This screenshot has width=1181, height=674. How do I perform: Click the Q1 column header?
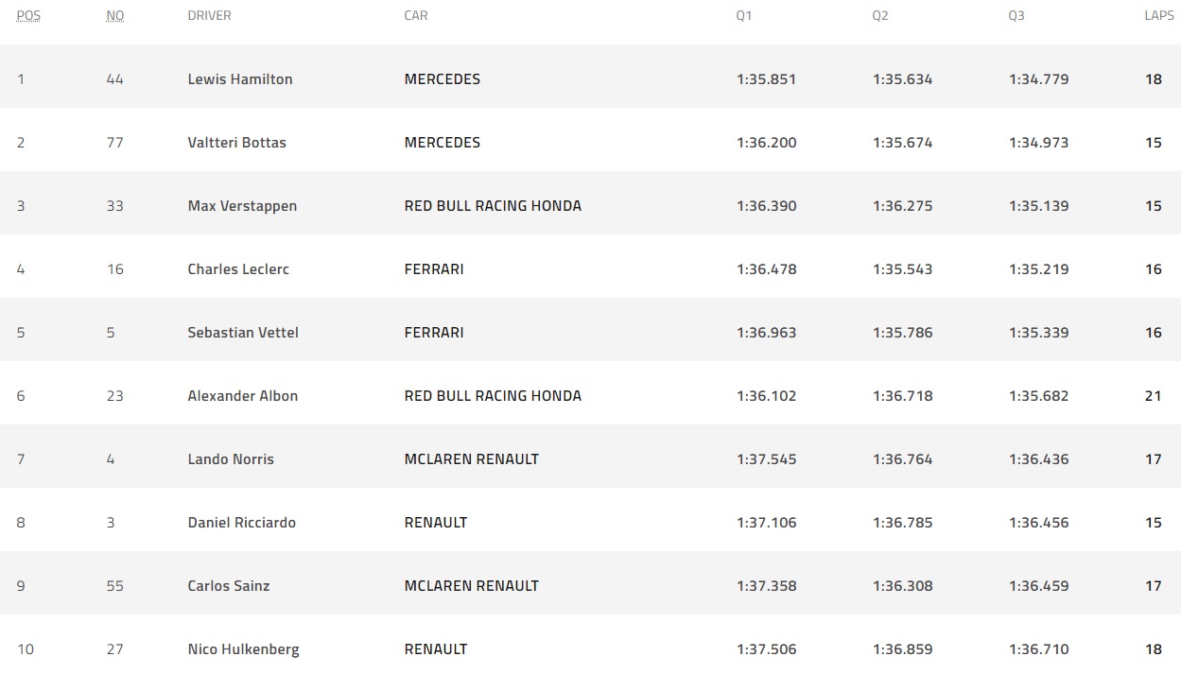[744, 16]
